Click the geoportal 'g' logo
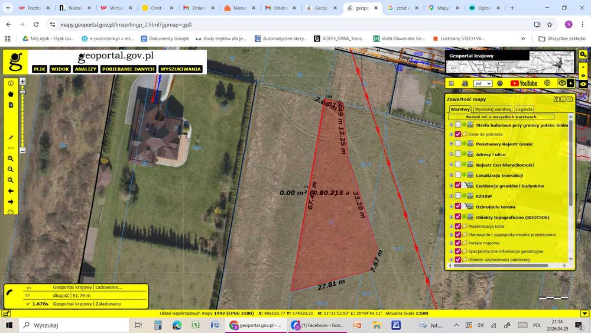The height and width of the screenshot is (333, 591). (15, 62)
